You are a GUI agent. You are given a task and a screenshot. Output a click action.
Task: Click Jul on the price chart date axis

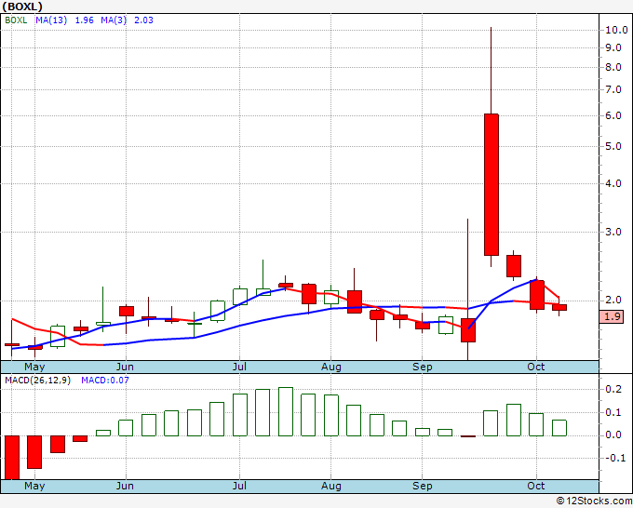[239, 367]
